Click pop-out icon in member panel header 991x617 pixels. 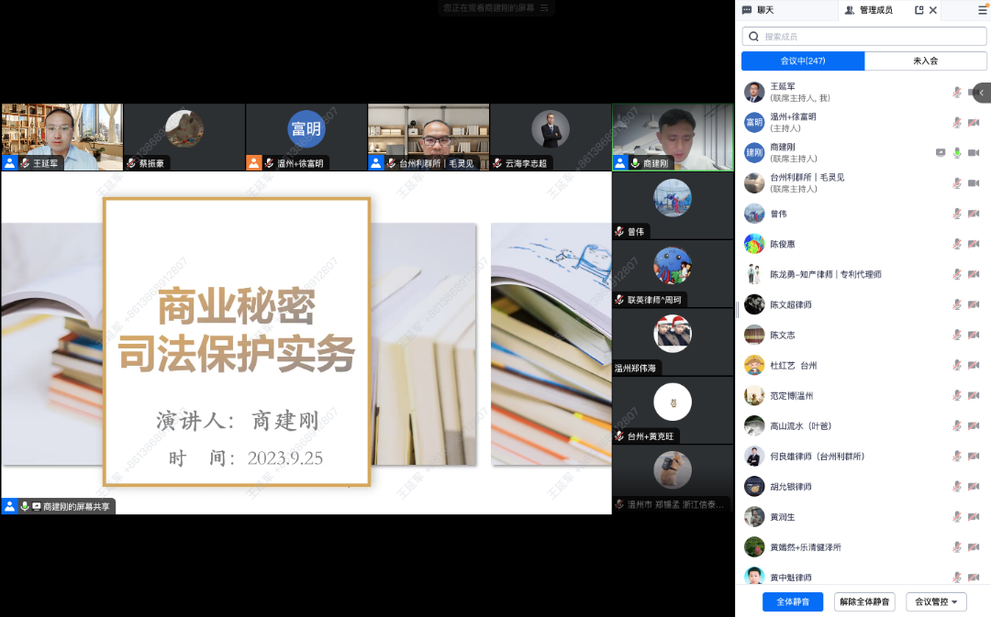pos(919,10)
